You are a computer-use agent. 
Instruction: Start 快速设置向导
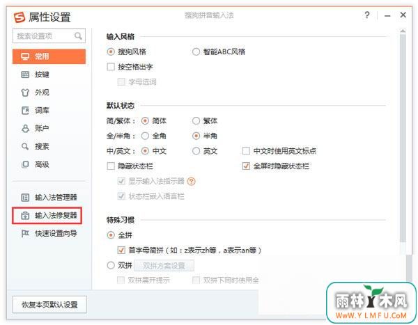click(x=49, y=234)
